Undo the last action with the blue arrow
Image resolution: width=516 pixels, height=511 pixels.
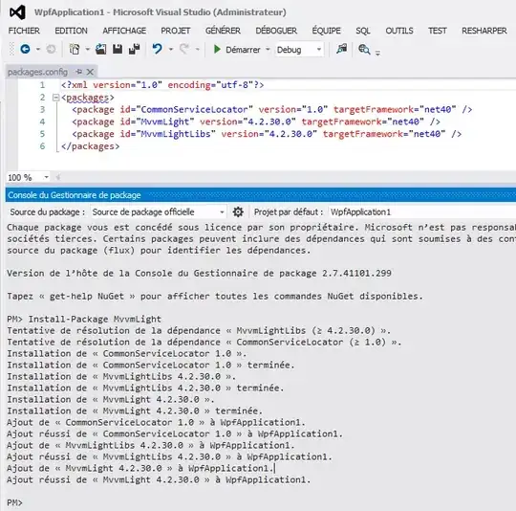(157, 50)
